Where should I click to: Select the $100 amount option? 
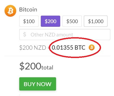click(x=29, y=21)
